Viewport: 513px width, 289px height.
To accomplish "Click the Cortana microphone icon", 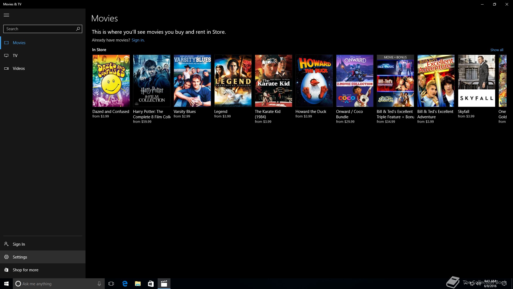I will point(99,284).
